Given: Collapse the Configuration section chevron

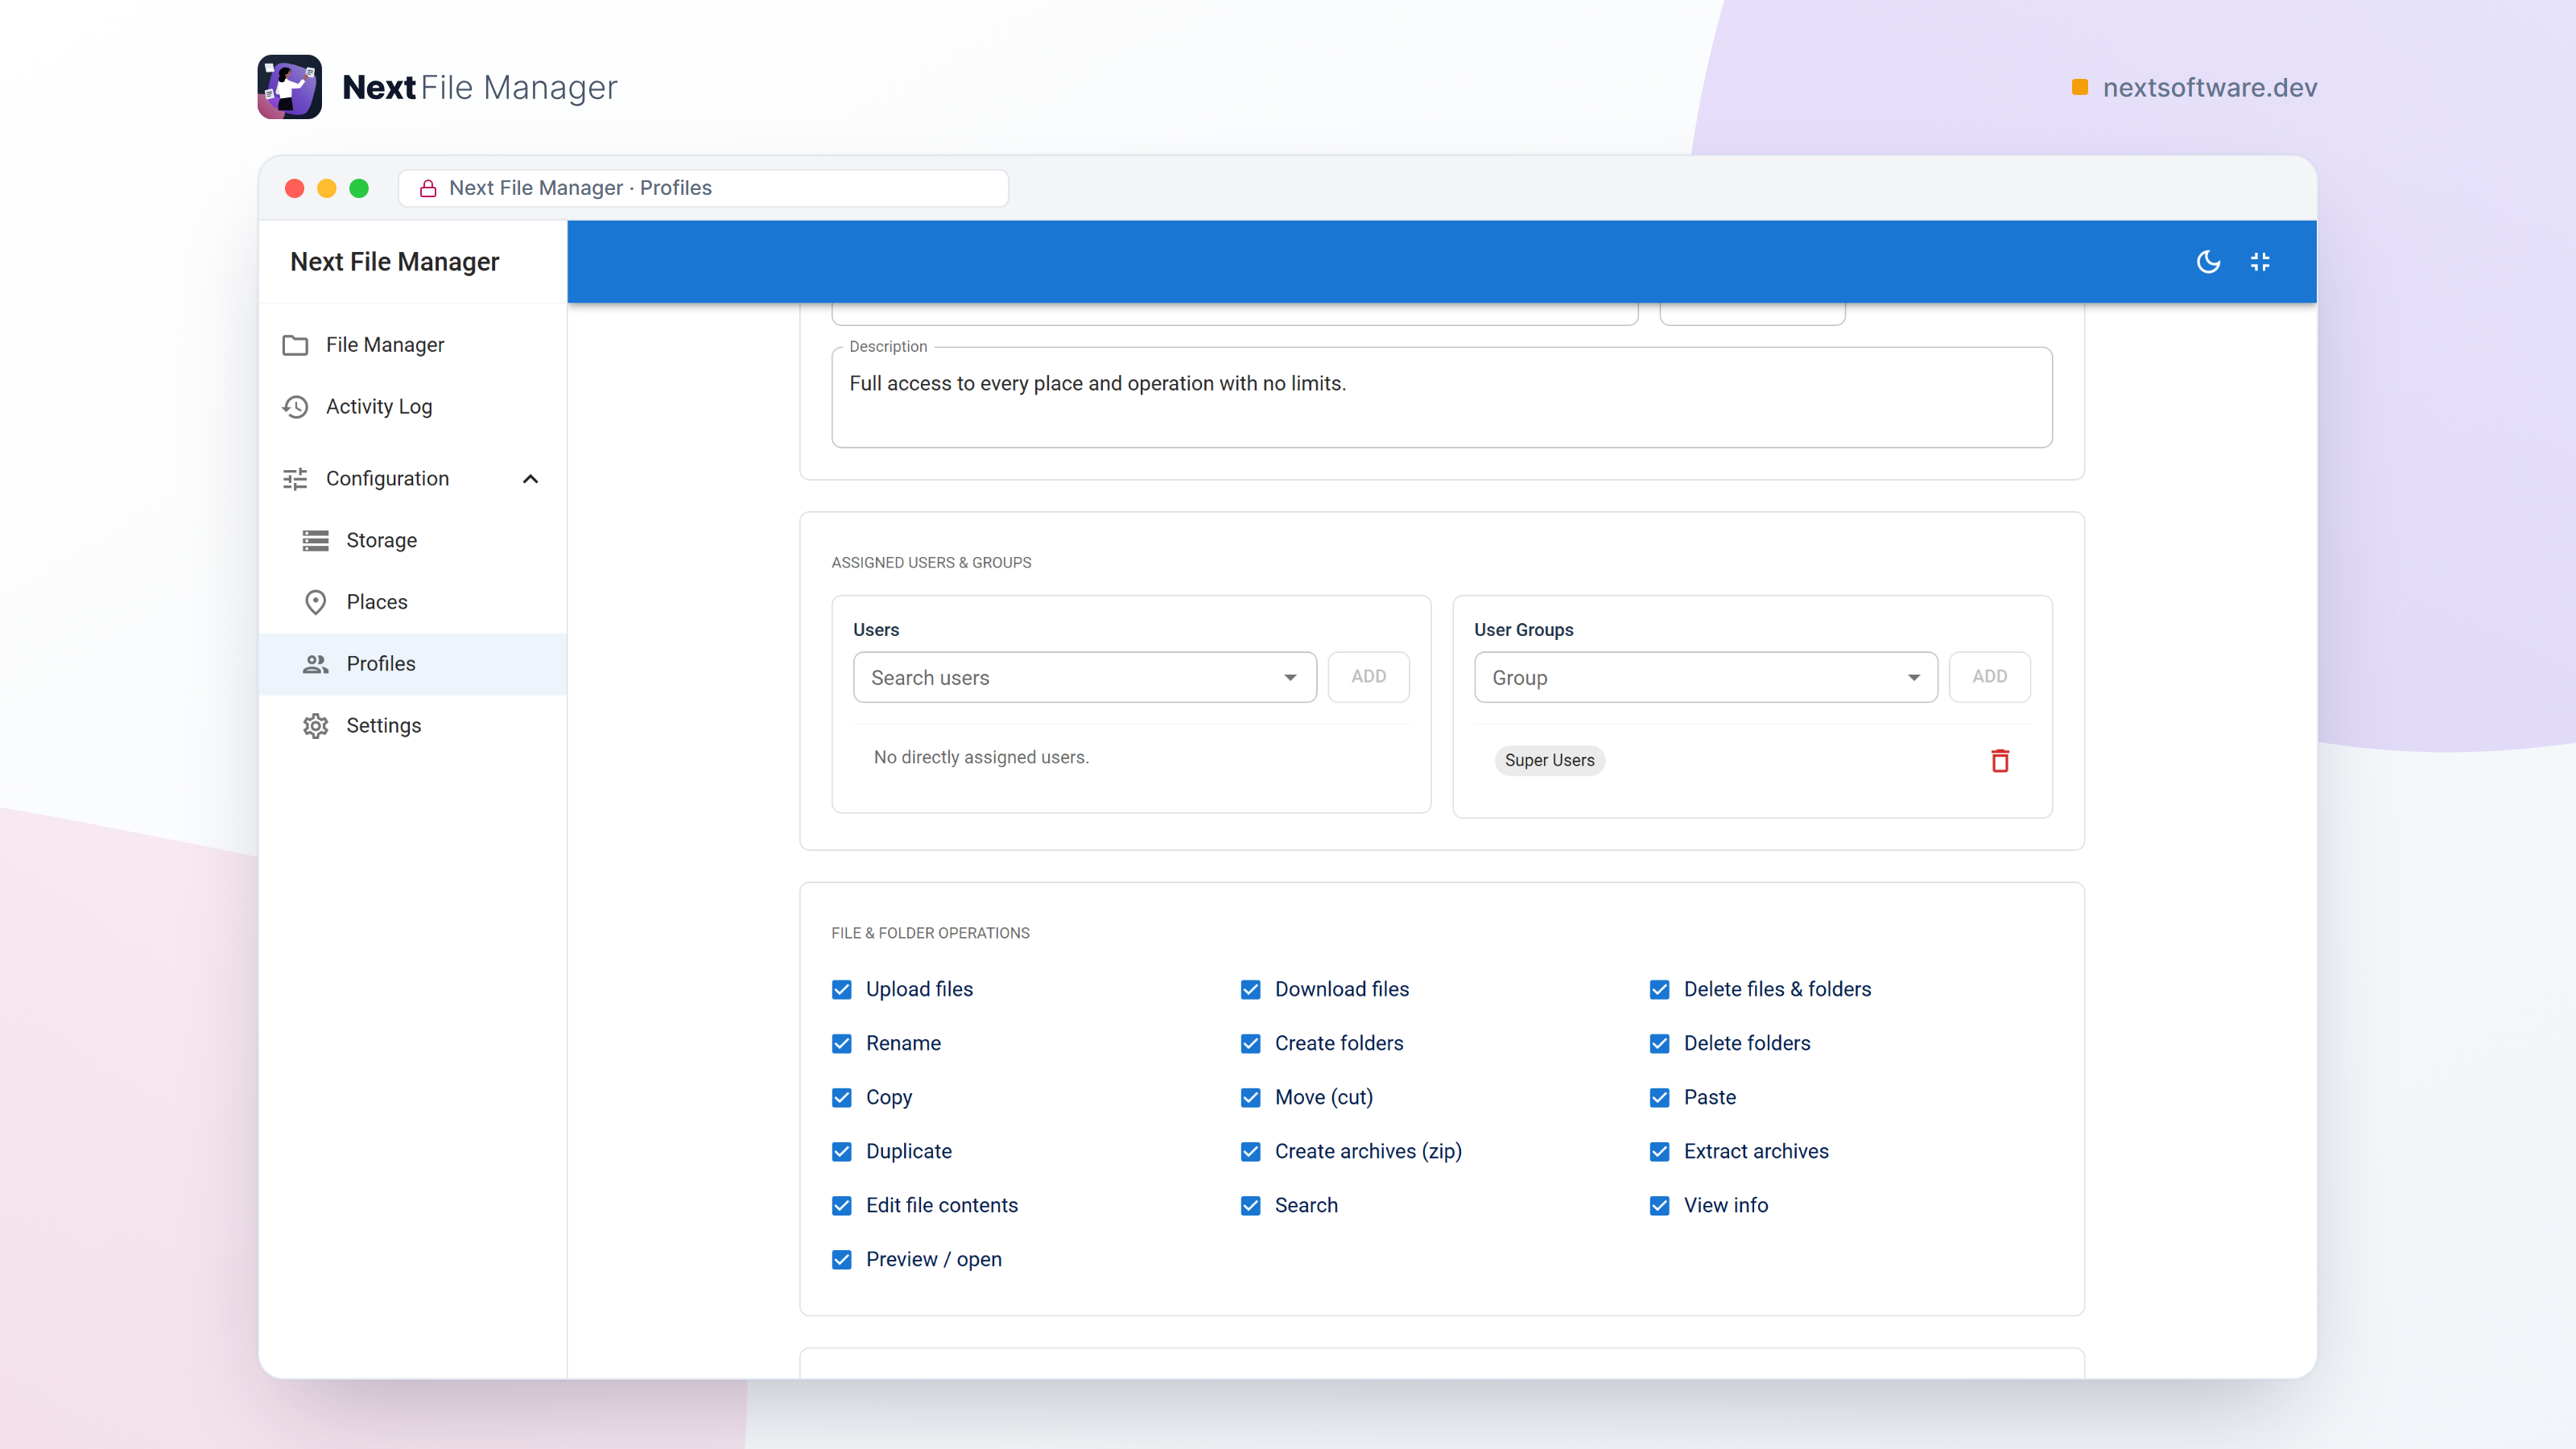Looking at the screenshot, I should coord(531,479).
